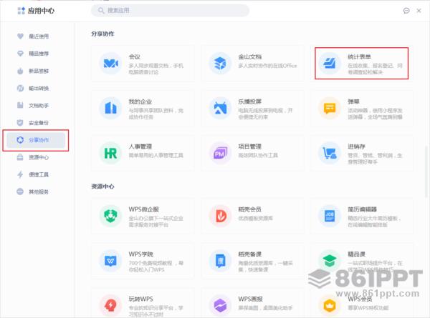Image resolution: width=430 pixels, height=318 pixels.
Task: Focus the 搜索应用 search field
Action: [170, 11]
